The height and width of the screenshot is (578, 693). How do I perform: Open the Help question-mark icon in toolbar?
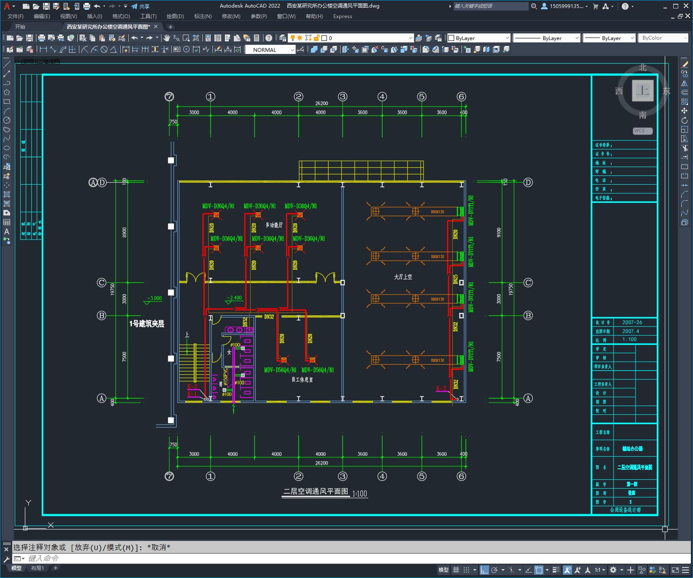click(x=269, y=38)
